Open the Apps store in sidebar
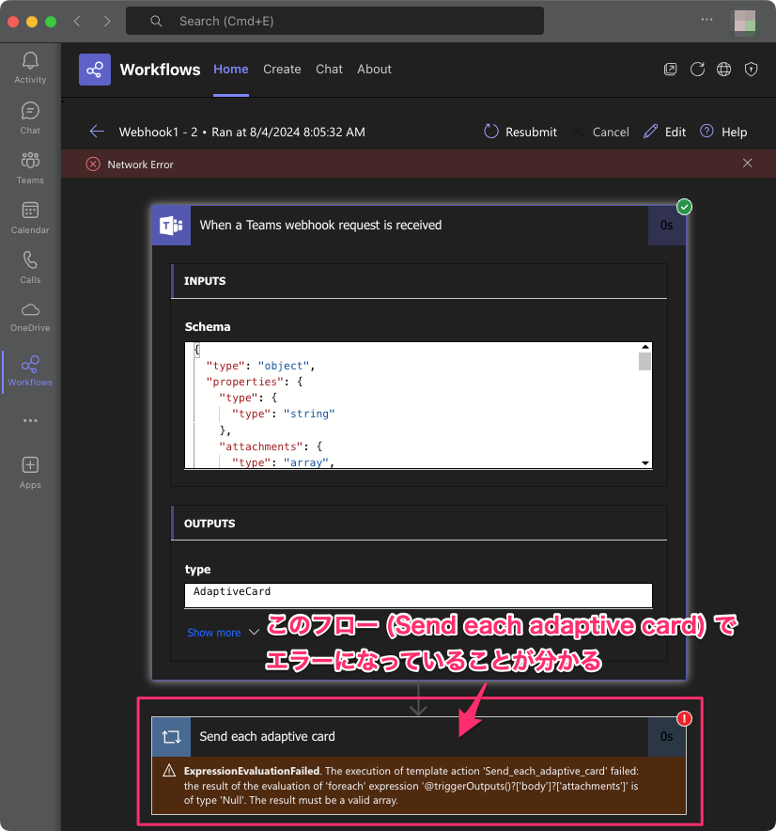Screen dimensions: 776x831 tap(30, 473)
